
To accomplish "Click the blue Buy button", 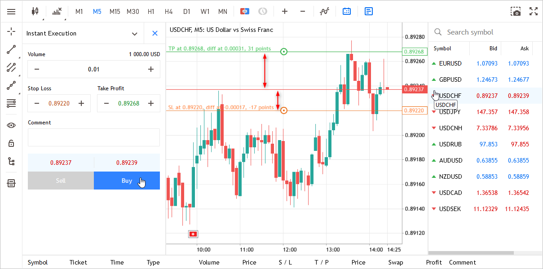I will [x=127, y=181].
